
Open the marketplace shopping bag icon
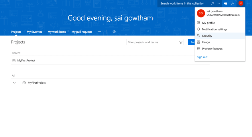[225, 3]
